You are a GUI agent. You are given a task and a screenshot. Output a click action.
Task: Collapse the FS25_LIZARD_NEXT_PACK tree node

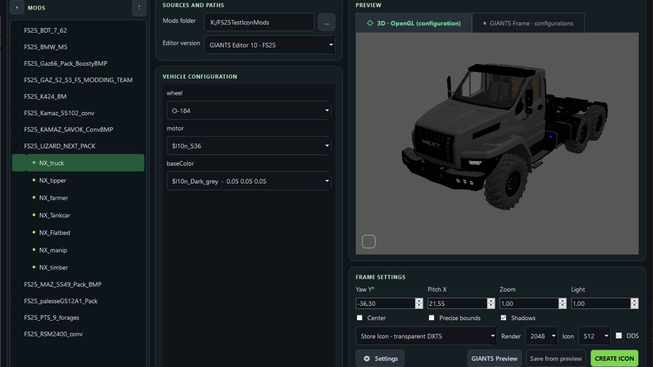click(16, 146)
